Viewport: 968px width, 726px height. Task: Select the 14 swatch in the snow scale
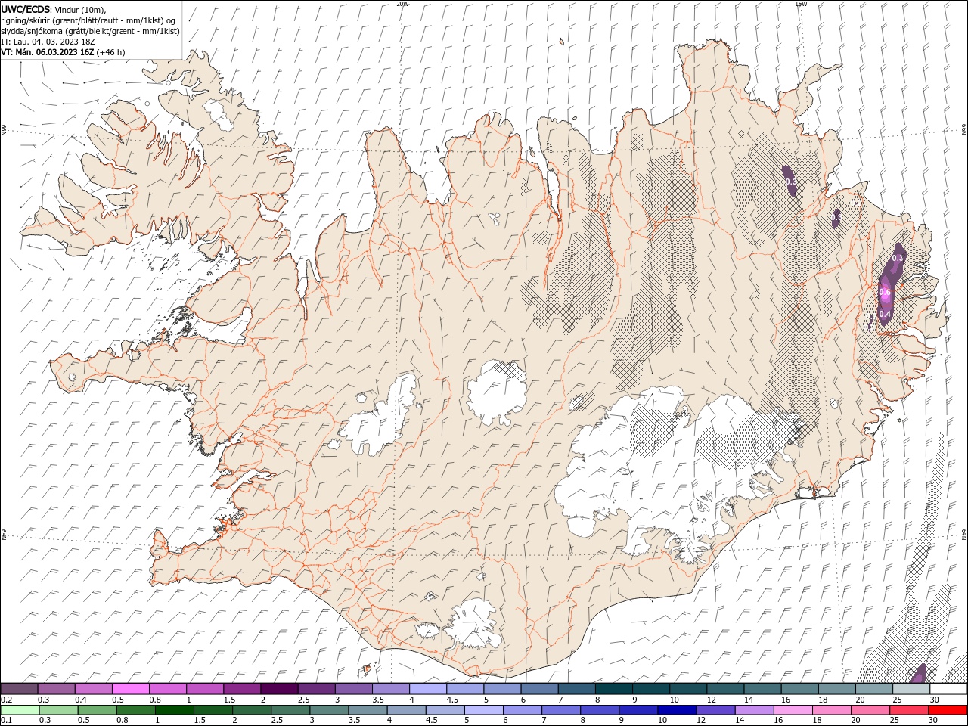pos(763,689)
